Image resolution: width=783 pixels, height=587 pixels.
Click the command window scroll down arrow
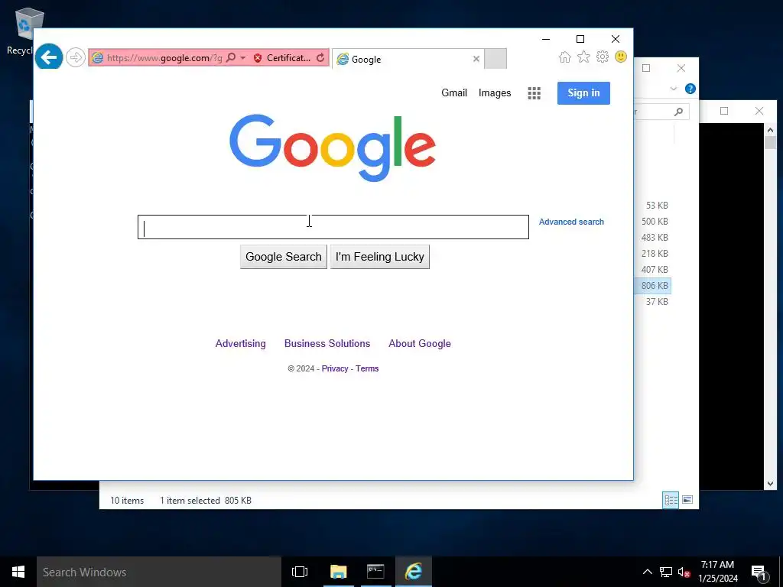coord(770,483)
